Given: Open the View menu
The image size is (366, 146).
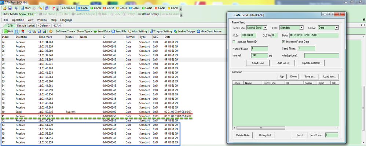Looking at the screenshot, I should pyautogui.click(x=30, y=20).
